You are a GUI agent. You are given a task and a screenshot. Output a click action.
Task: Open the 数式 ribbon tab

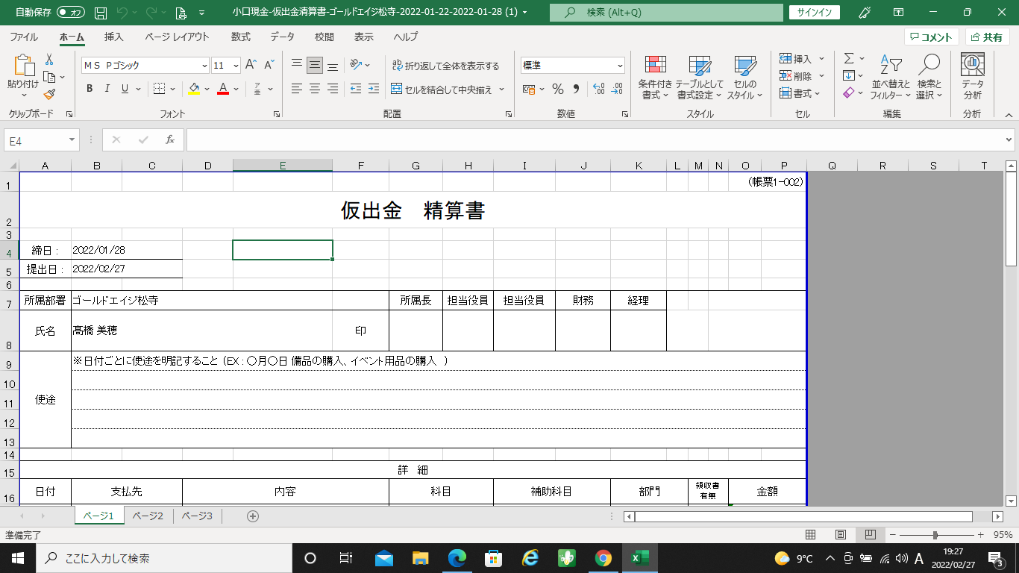(x=240, y=37)
